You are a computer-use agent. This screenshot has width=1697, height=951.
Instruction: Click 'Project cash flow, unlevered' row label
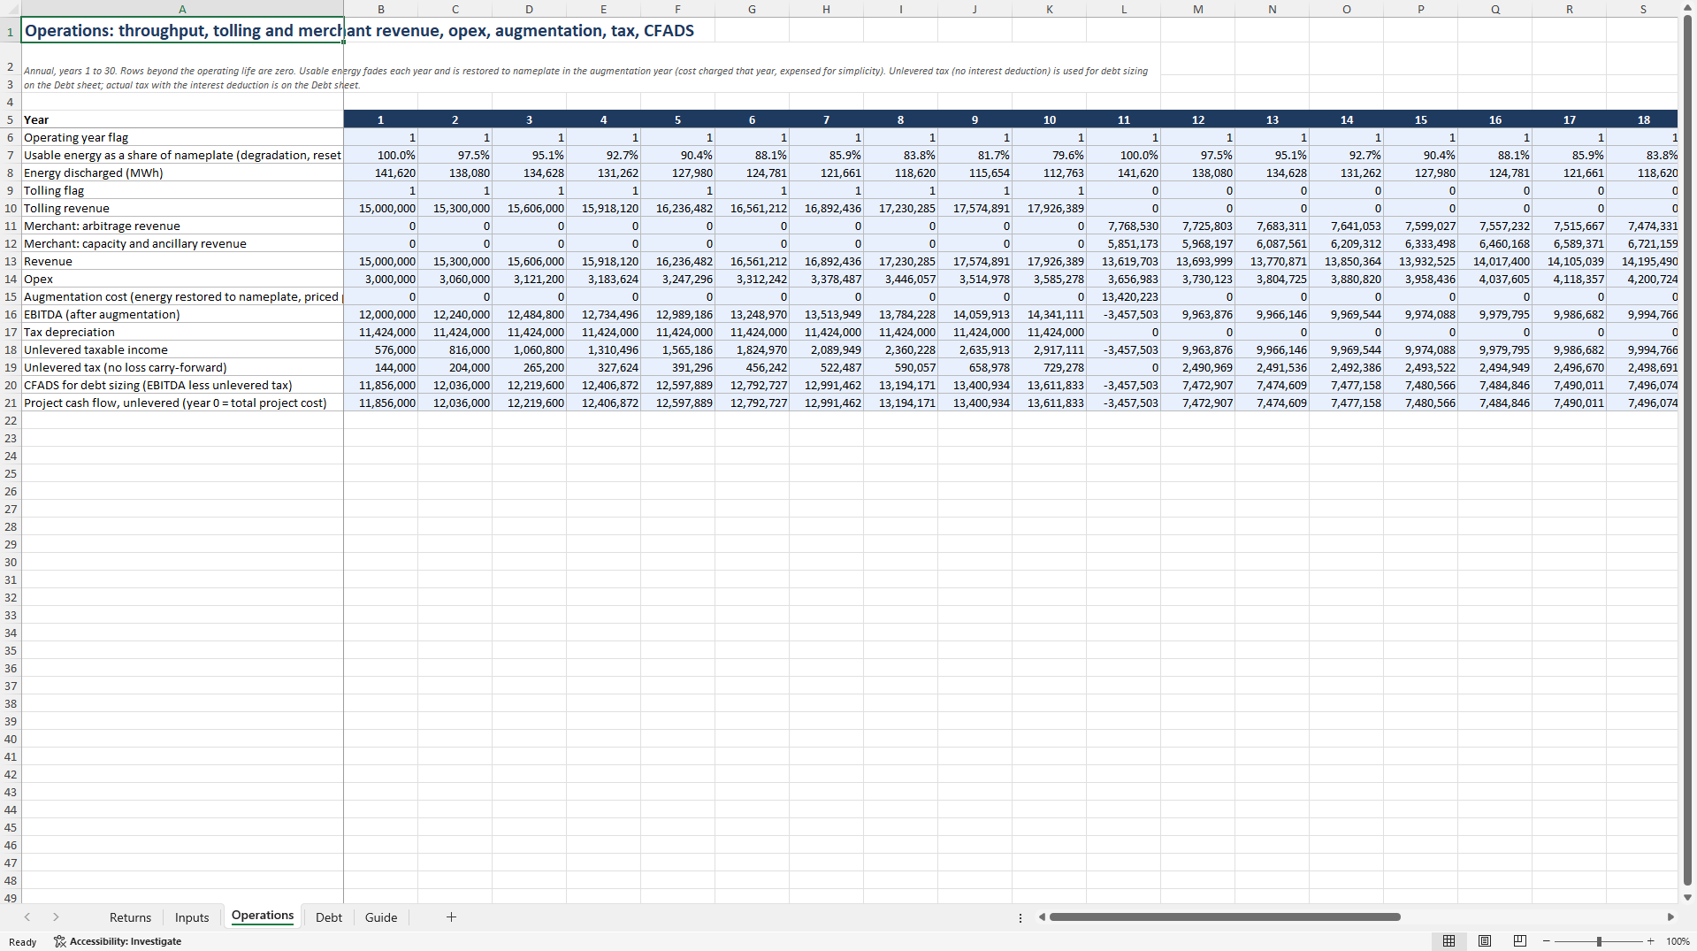coord(182,403)
